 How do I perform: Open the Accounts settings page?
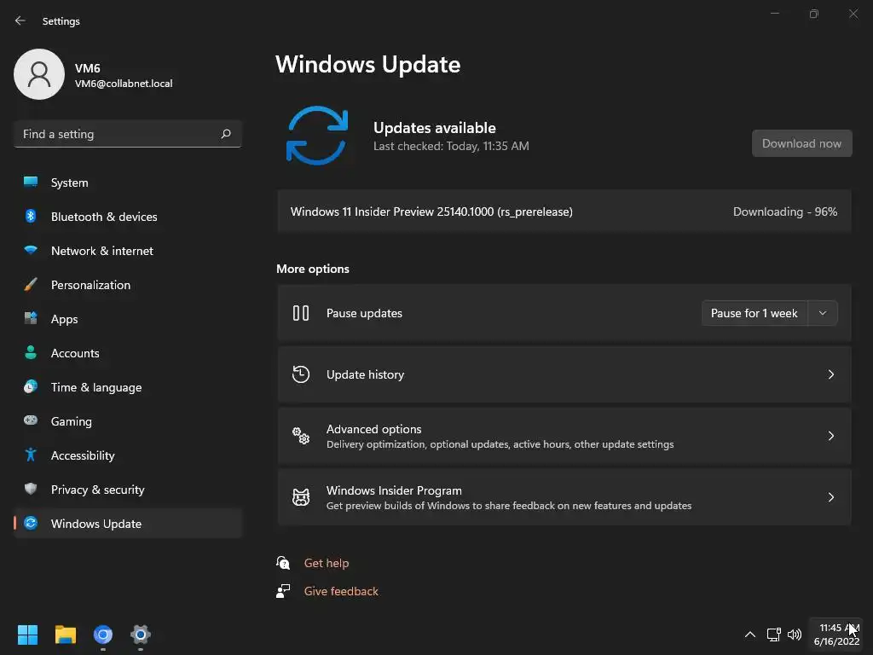[75, 353]
